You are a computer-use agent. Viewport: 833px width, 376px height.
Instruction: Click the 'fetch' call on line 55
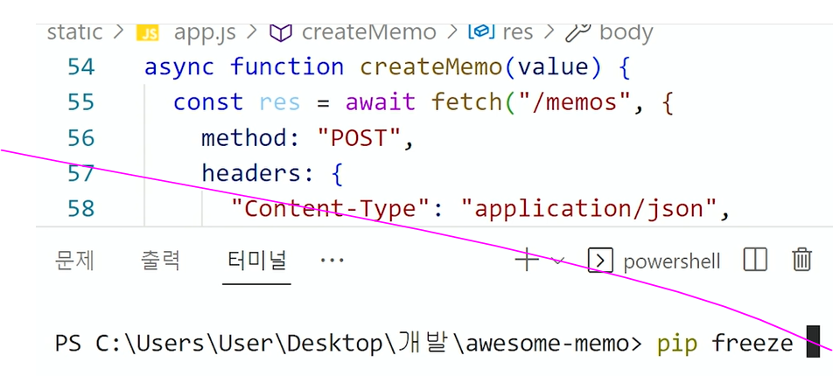point(467,102)
